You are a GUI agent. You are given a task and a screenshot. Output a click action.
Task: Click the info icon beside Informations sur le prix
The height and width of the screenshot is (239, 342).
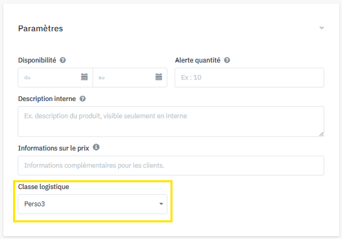tap(96, 148)
